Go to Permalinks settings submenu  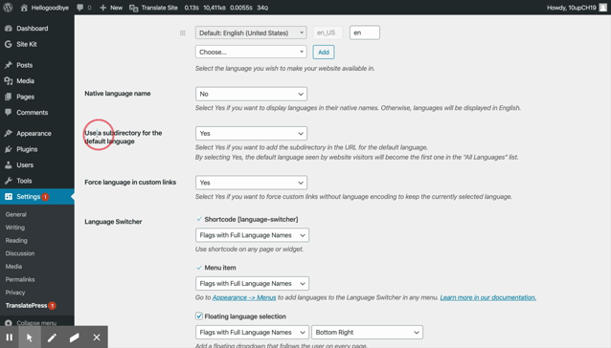coord(20,279)
